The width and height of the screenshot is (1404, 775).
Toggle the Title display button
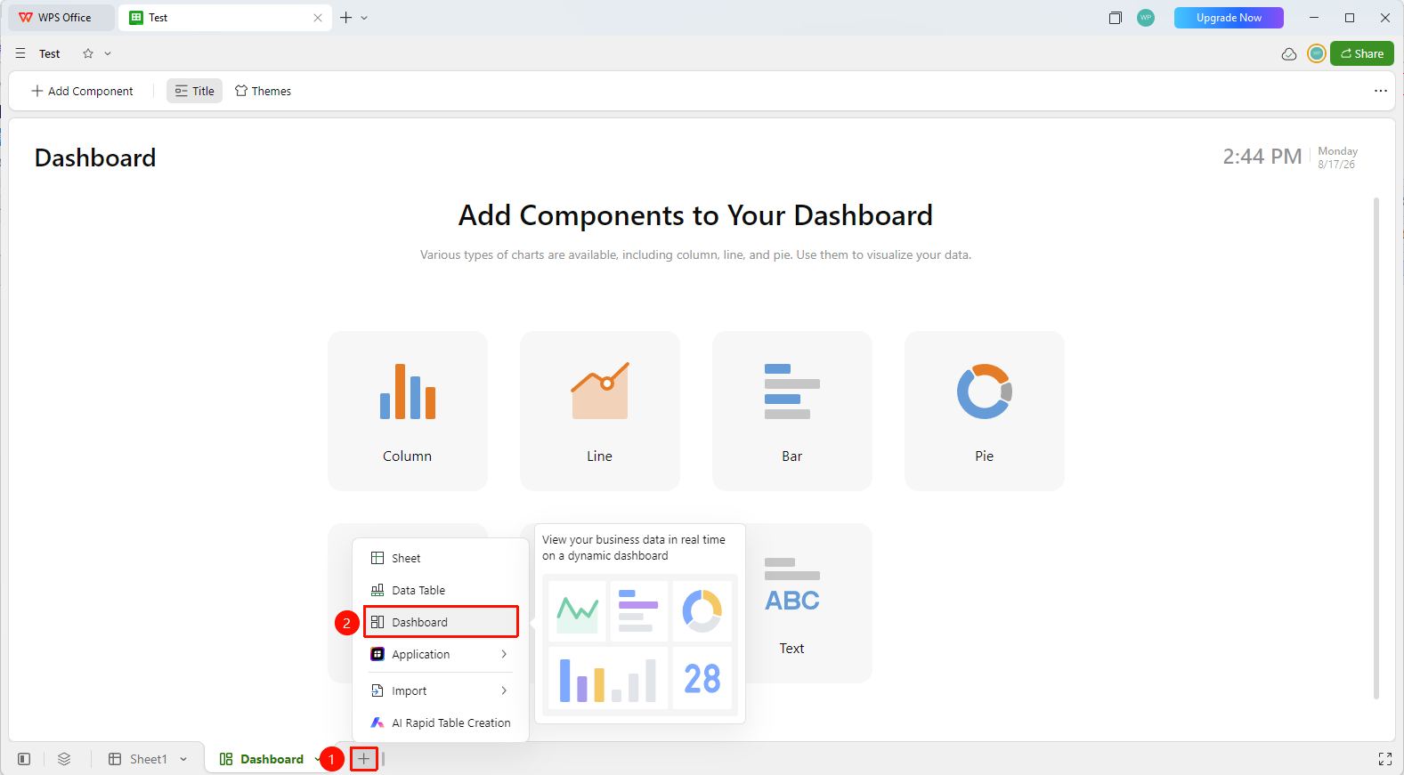click(194, 91)
